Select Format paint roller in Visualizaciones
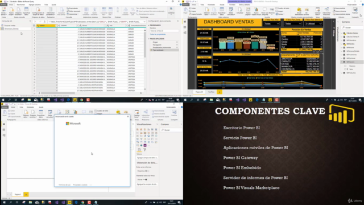 pos(144,150)
